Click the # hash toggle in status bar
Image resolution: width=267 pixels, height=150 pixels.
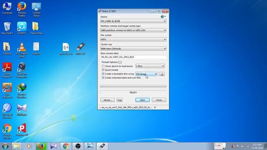(155, 107)
